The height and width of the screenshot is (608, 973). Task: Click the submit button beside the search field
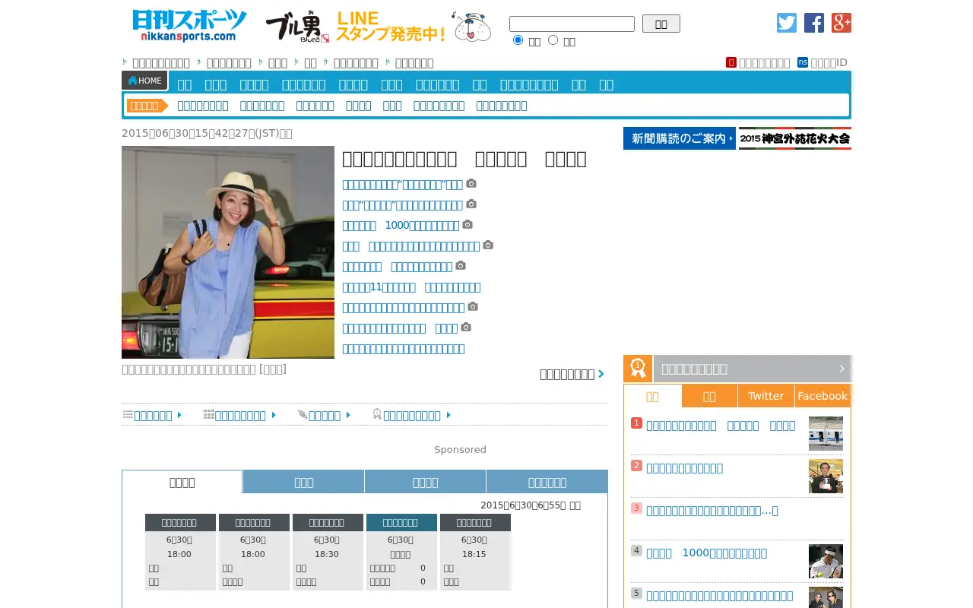[661, 24]
